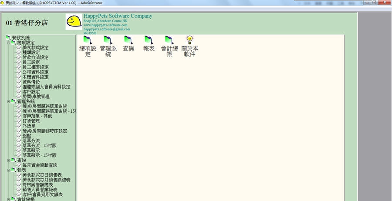The width and height of the screenshot is (392, 201).
Task: Open the 會計總帳 folder icon
Action: coord(169,40)
